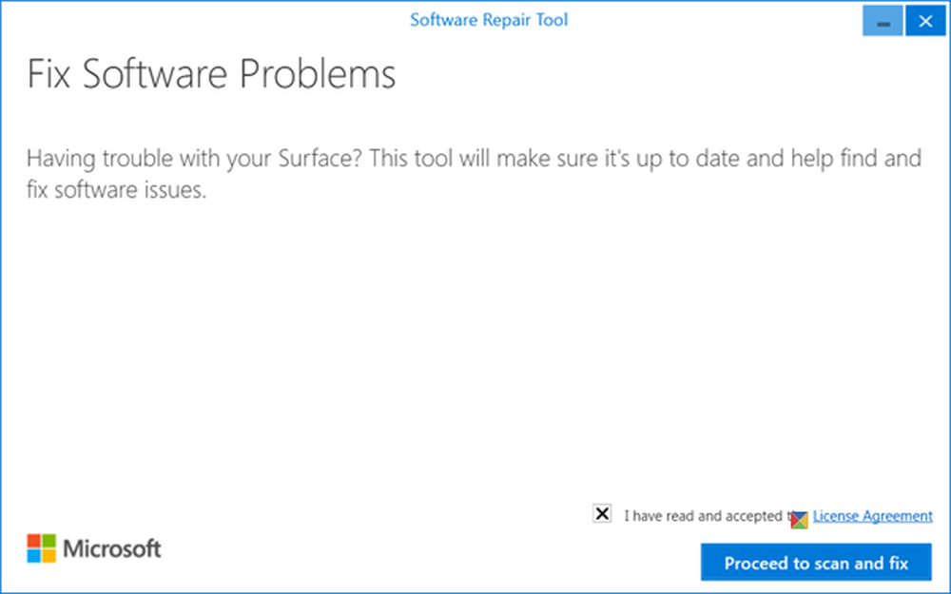
Task: Click the blank title bar area left of the title
Action: click(190, 20)
